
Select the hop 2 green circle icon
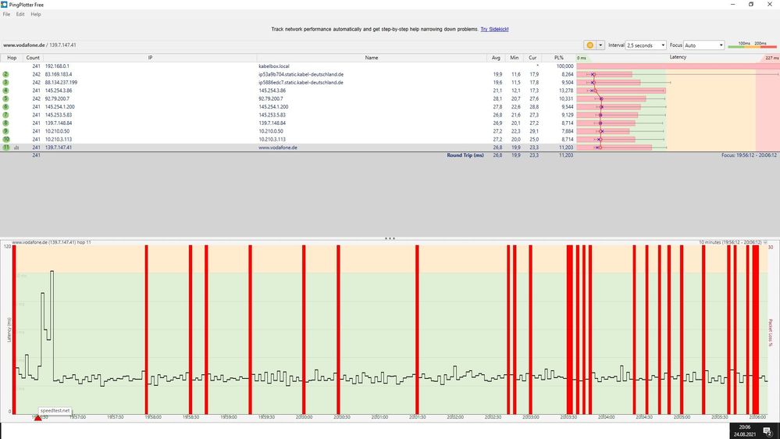(6, 74)
